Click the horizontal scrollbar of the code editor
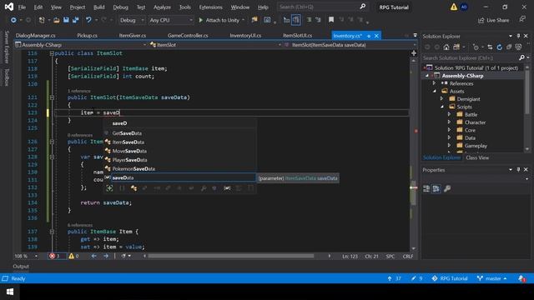The image size is (534, 300). pos(231,256)
